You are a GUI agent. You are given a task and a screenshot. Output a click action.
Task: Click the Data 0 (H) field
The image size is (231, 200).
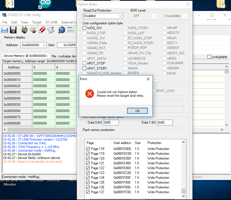pos(111,122)
